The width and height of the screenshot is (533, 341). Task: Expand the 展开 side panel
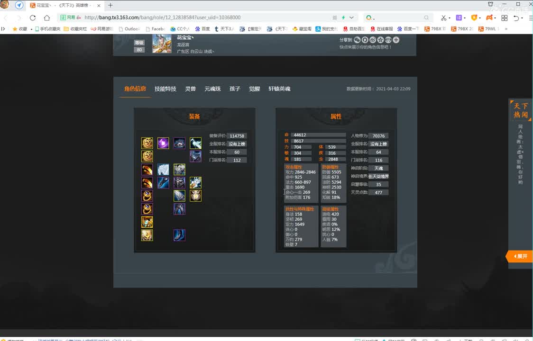click(520, 256)
